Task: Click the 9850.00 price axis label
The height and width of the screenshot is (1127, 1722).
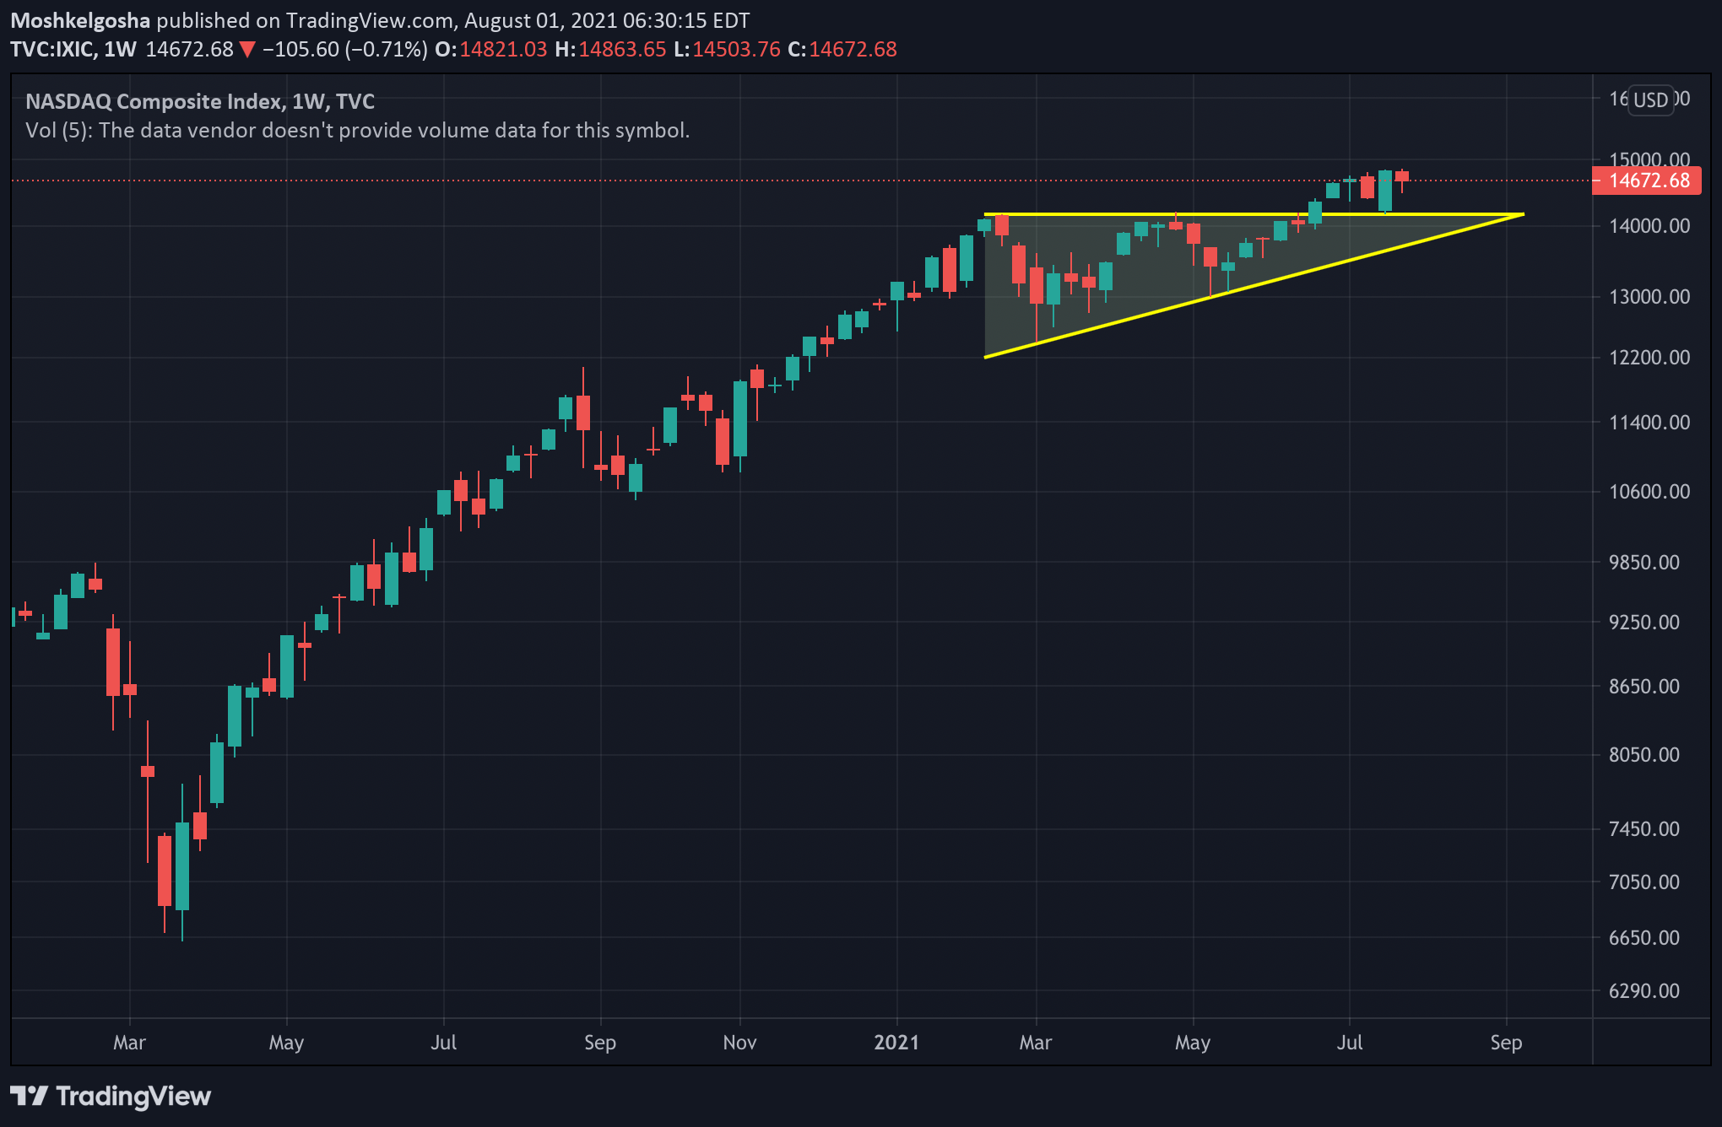Action: [x=1644, y=562]
